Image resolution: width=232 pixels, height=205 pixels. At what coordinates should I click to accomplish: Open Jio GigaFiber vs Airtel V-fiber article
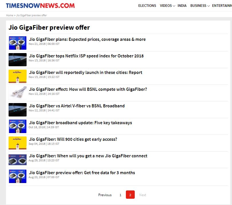tap(77, 106)
